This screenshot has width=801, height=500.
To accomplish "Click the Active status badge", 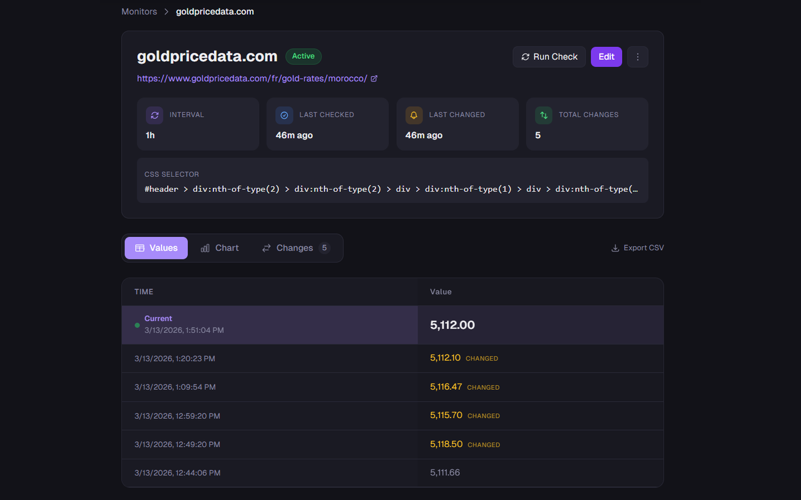I will [304, 56].
